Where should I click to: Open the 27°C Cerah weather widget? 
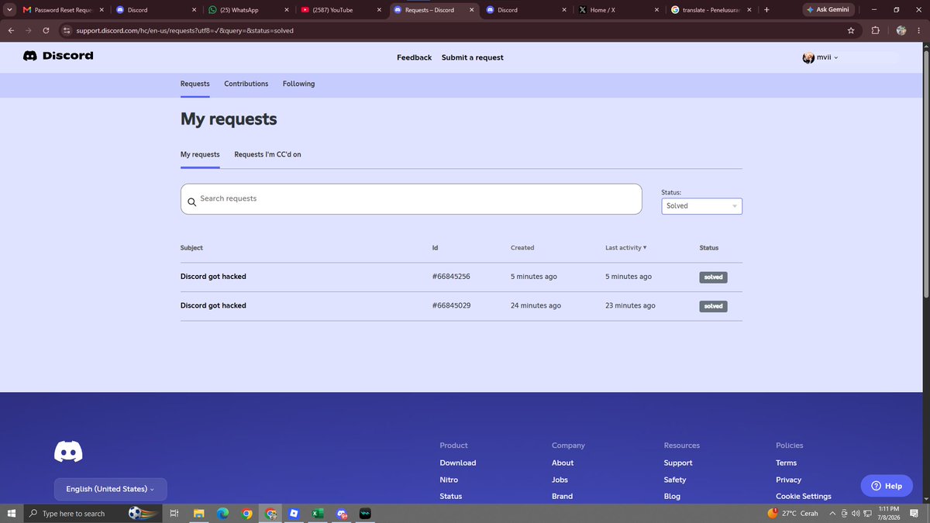click(792, 513)
